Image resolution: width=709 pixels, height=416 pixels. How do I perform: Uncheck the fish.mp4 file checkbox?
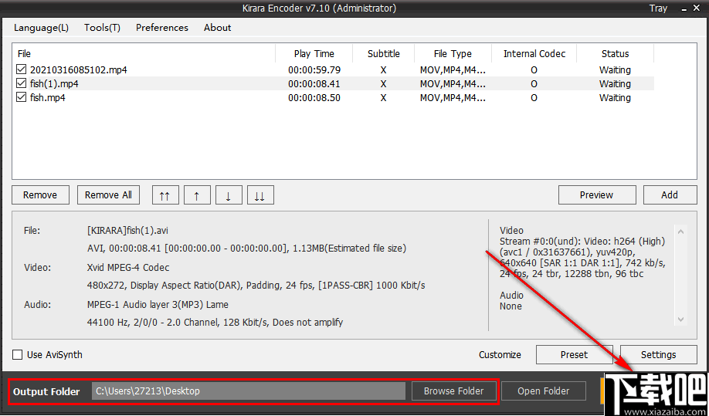tap(21, 97)
